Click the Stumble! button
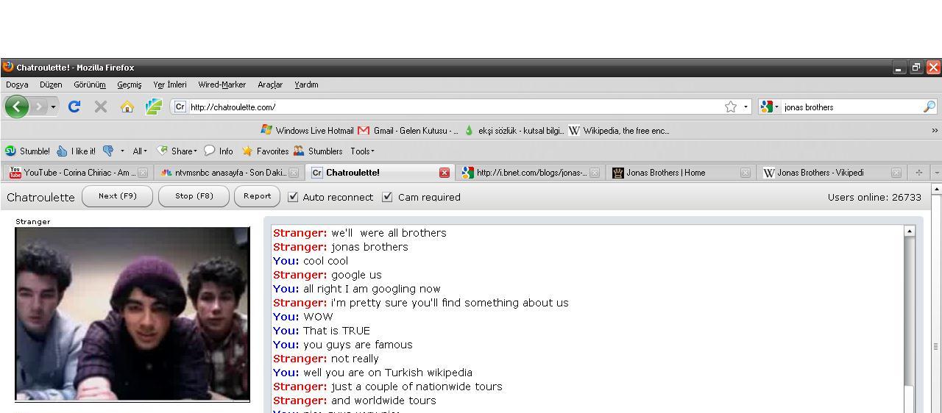Viewport: 942px width, 413px height. 27,151
